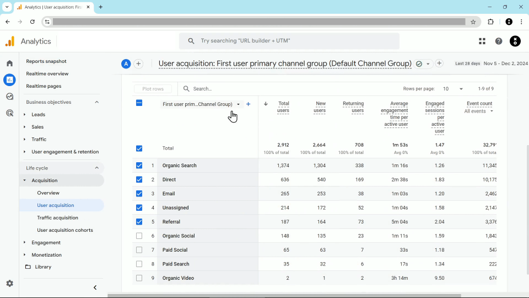Click the Average engagement time column header
Viewport: 529px width, 298px height.
pyautogui.click(x=395, y=114)
